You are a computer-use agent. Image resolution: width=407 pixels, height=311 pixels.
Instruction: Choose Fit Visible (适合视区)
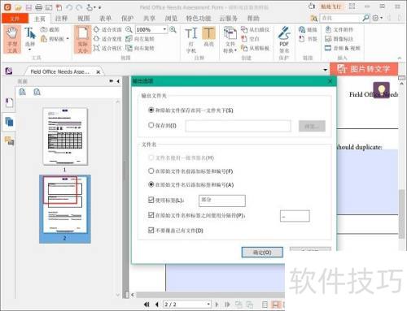pyautogui.click(x=107, y=48)
